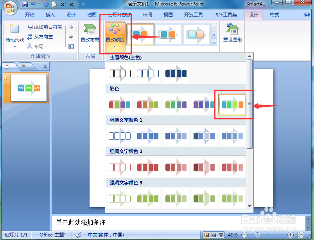Toggle the text pane icon
314x240 pixels.
71,47
